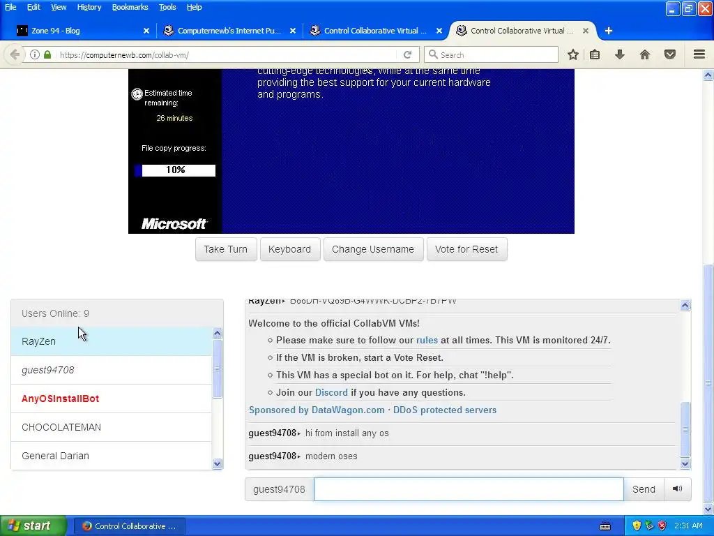The height and width of the screenshot is (536, 714).
Task: Click the network connection tray icon
Action: pos(649,526)
